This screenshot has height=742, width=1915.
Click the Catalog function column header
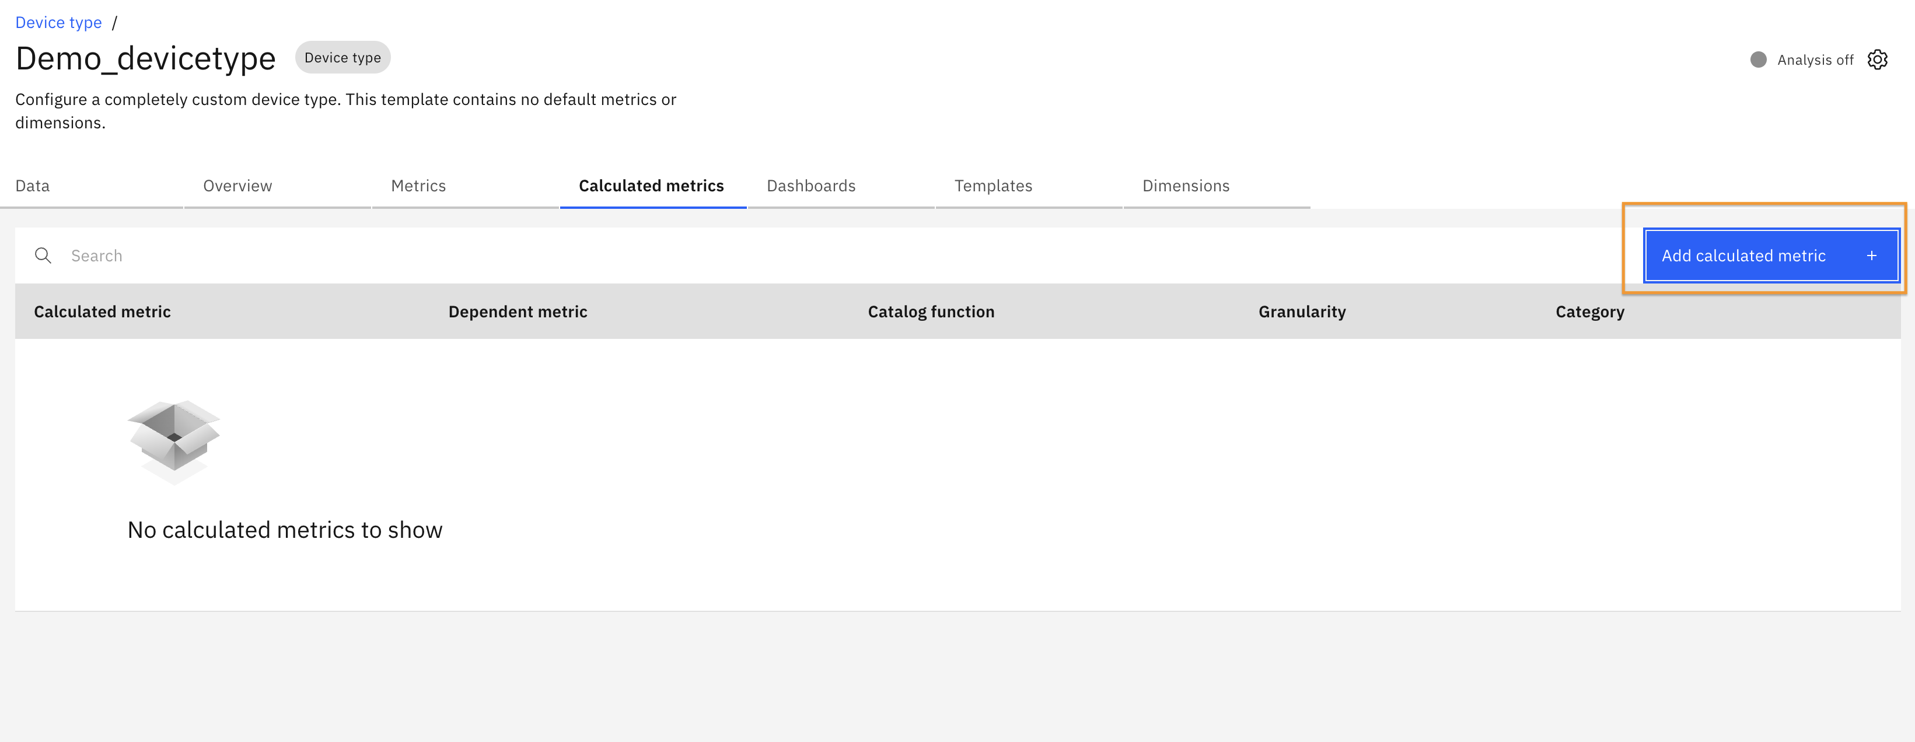[x=931, y=311]
